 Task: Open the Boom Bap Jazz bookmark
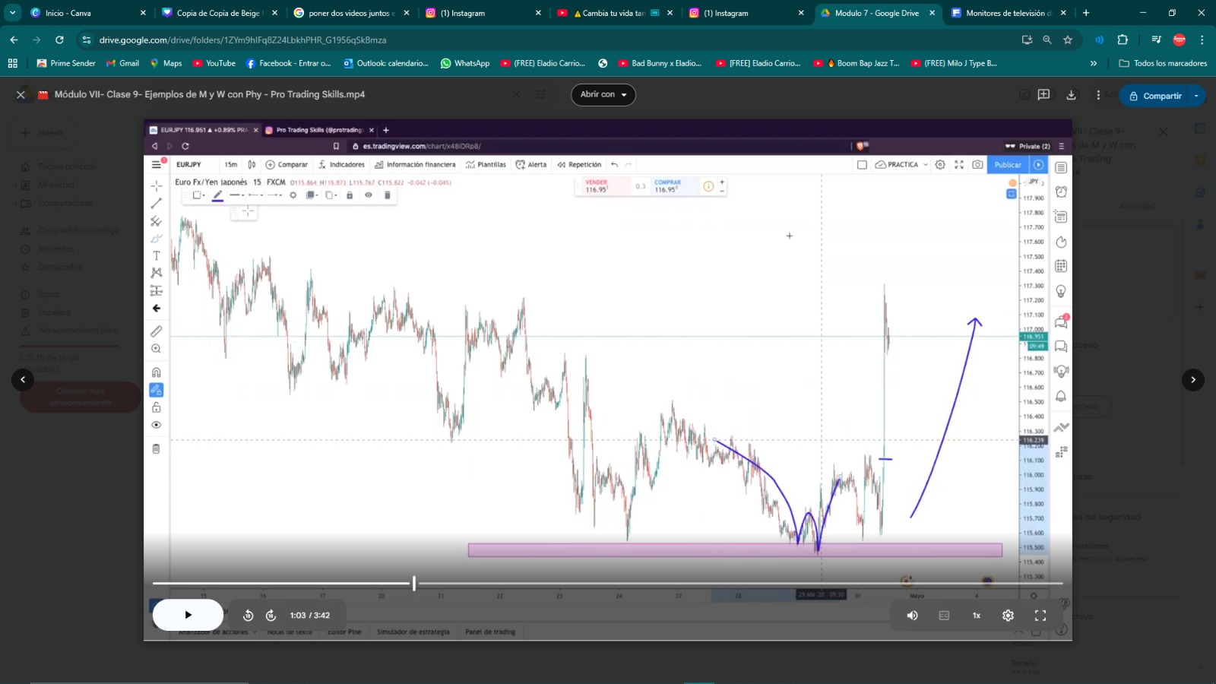pyautogui.click(x=857, y=63)
